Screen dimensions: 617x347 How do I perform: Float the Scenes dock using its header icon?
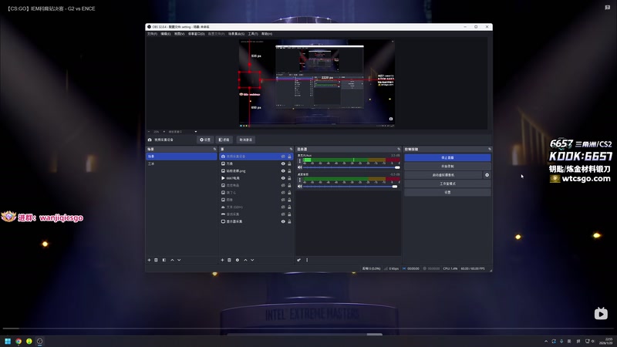pos(214,149)
